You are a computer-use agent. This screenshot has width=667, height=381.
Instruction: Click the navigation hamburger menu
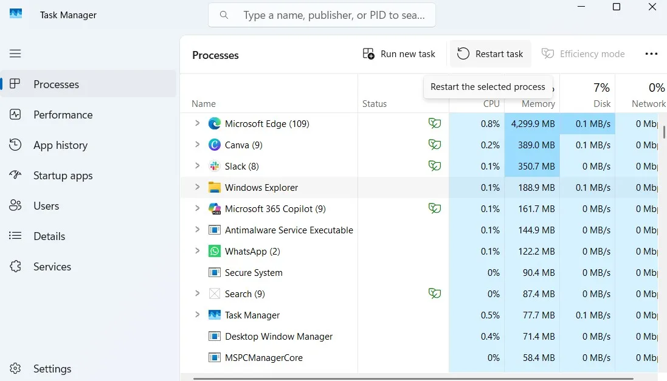[15, 53]
